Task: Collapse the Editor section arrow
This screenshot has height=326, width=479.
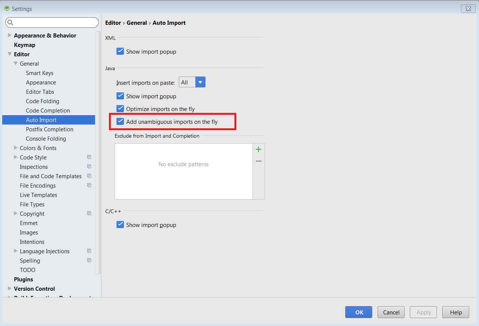Action: pyautogui.click(x=10, y=54)
